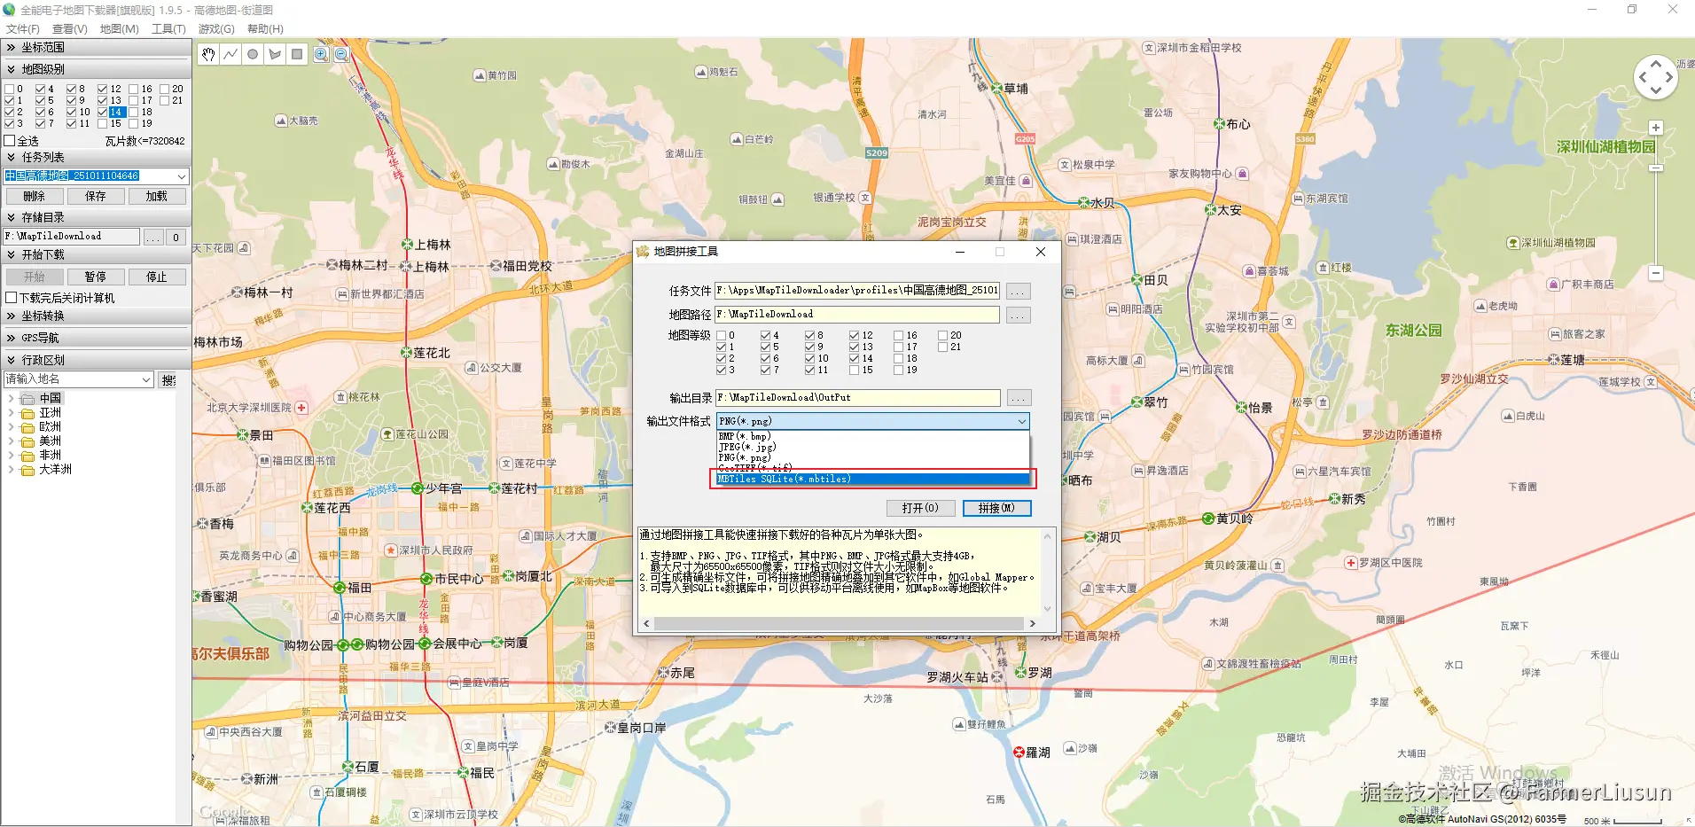Open the 地图(M) menu
Screen dimensions: 1695x827
(119, 29)
